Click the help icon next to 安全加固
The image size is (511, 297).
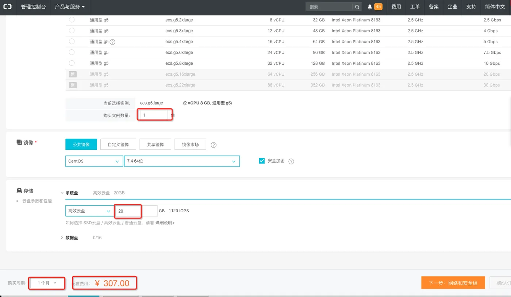291,161
